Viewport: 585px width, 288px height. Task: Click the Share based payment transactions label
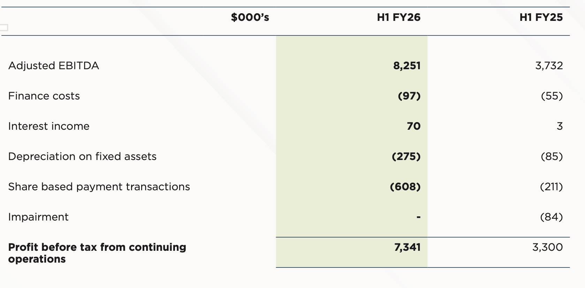(99, 187)
